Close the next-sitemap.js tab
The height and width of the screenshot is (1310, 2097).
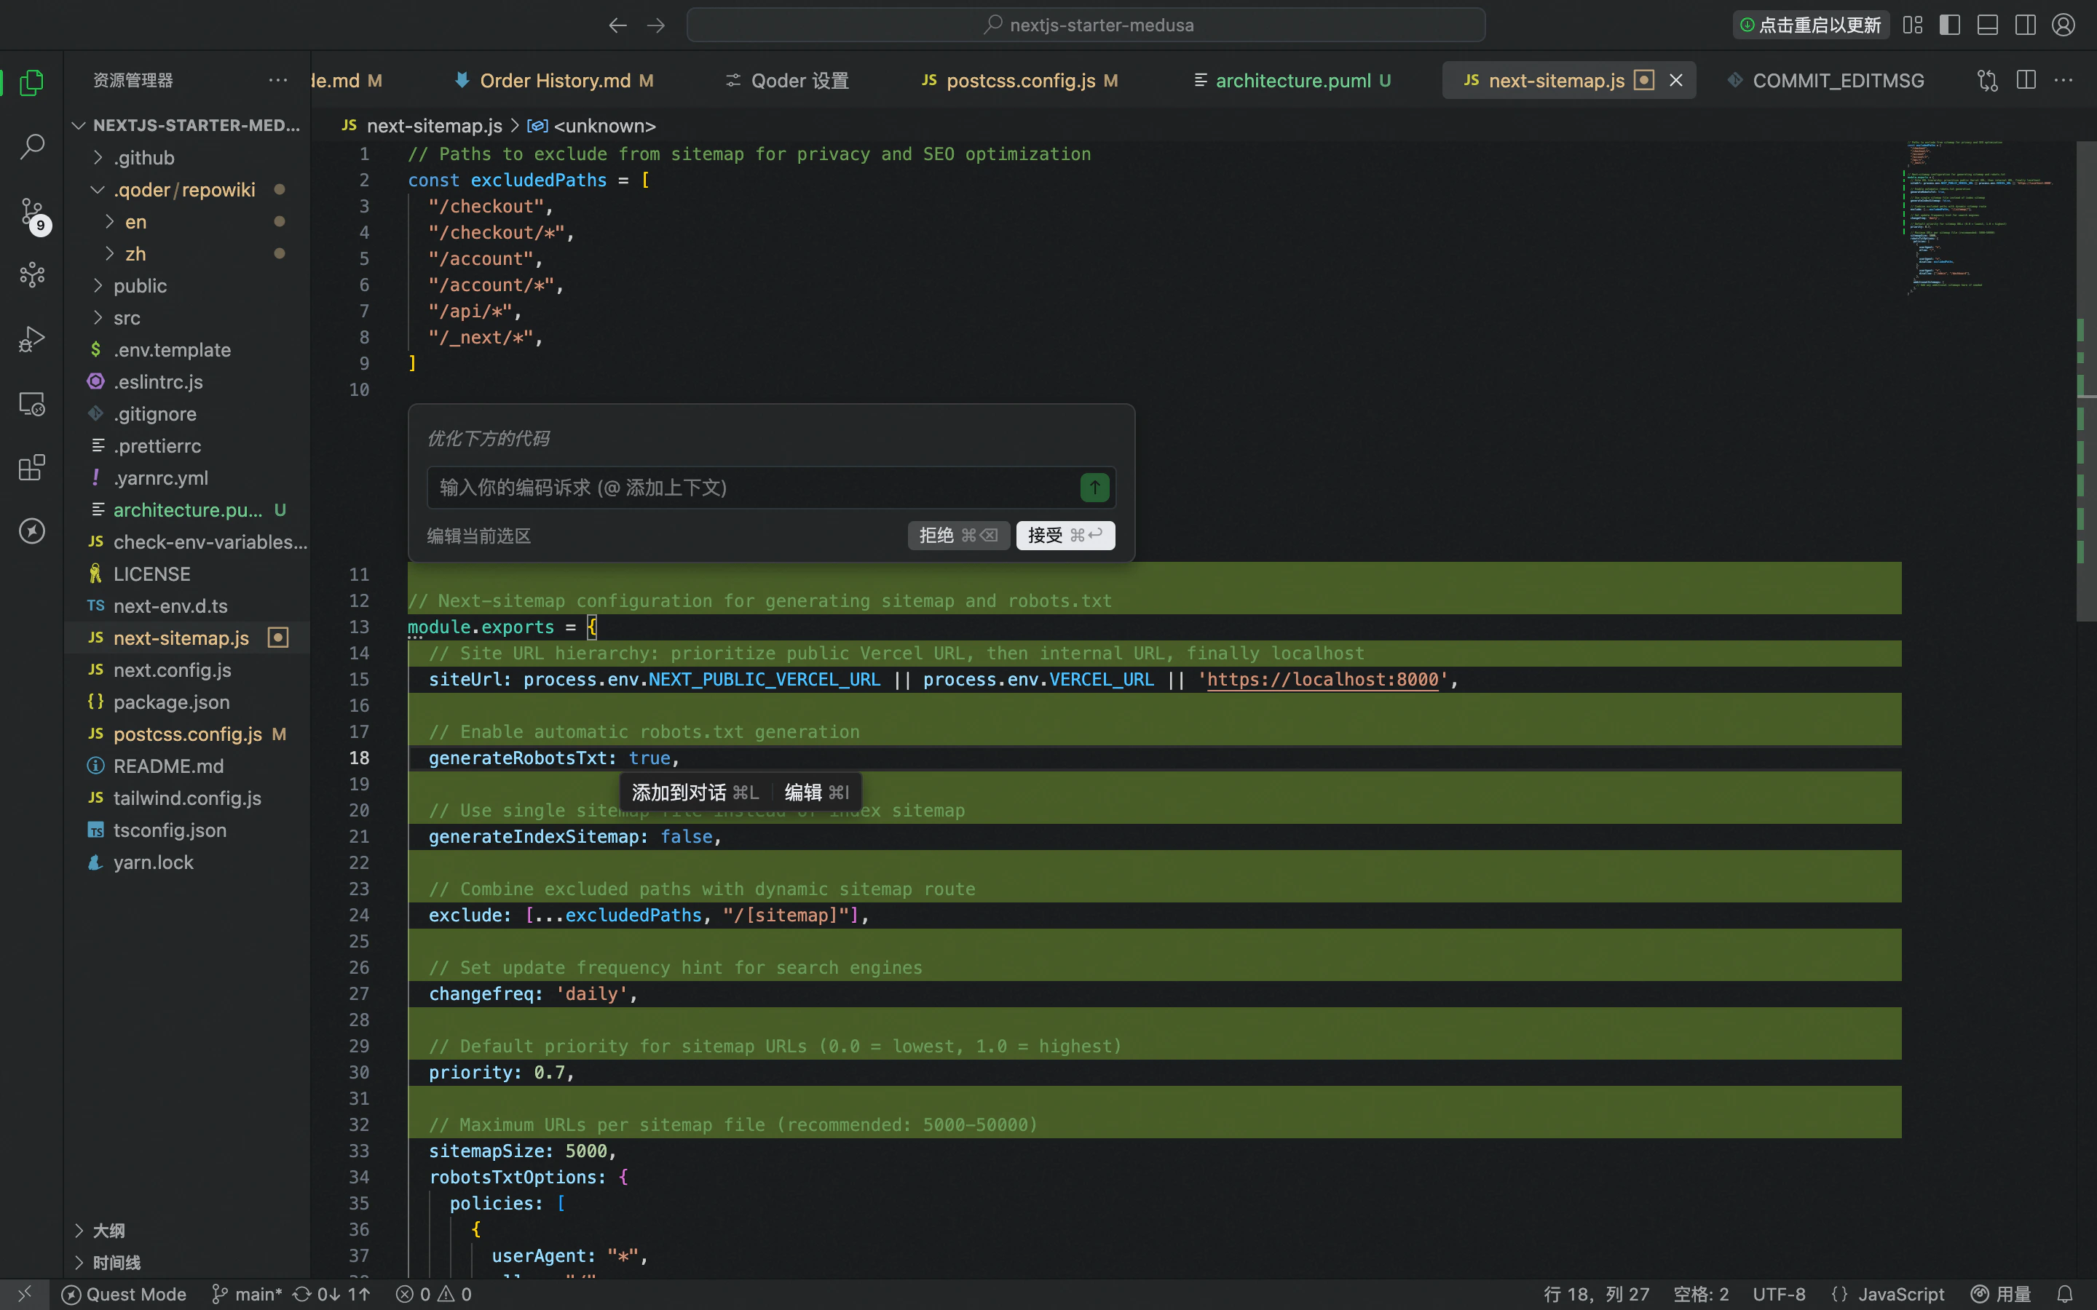coord(1676,81)
